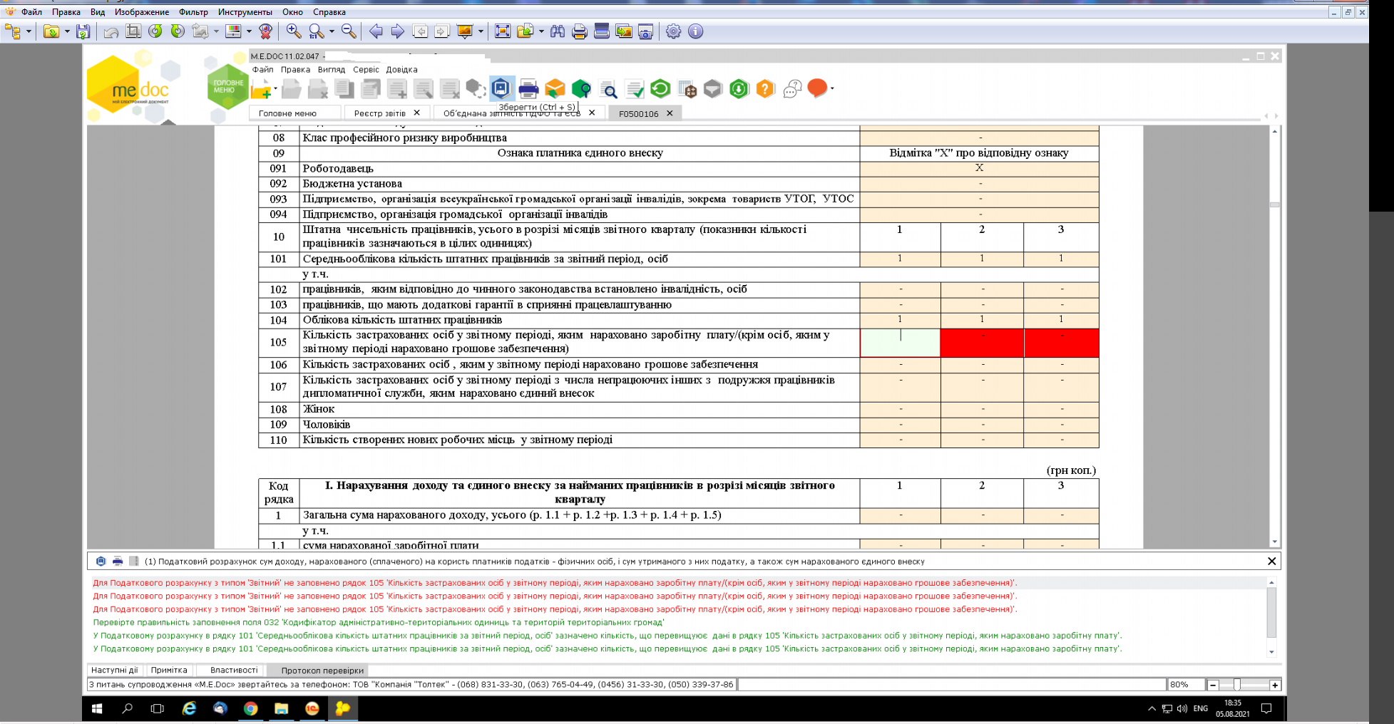Click the red speech bubble icon
The height and width of the screenshot is (724, 1394).
(x=817, y=88)
